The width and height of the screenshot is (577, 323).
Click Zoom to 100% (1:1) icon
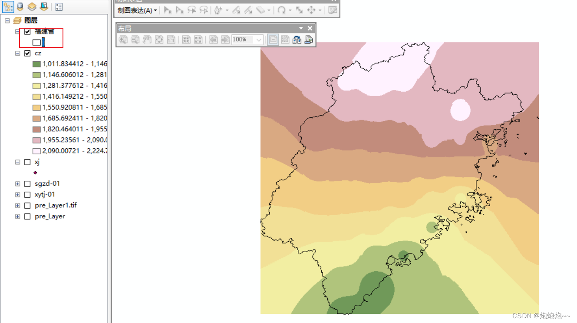[x=171, y=40]
